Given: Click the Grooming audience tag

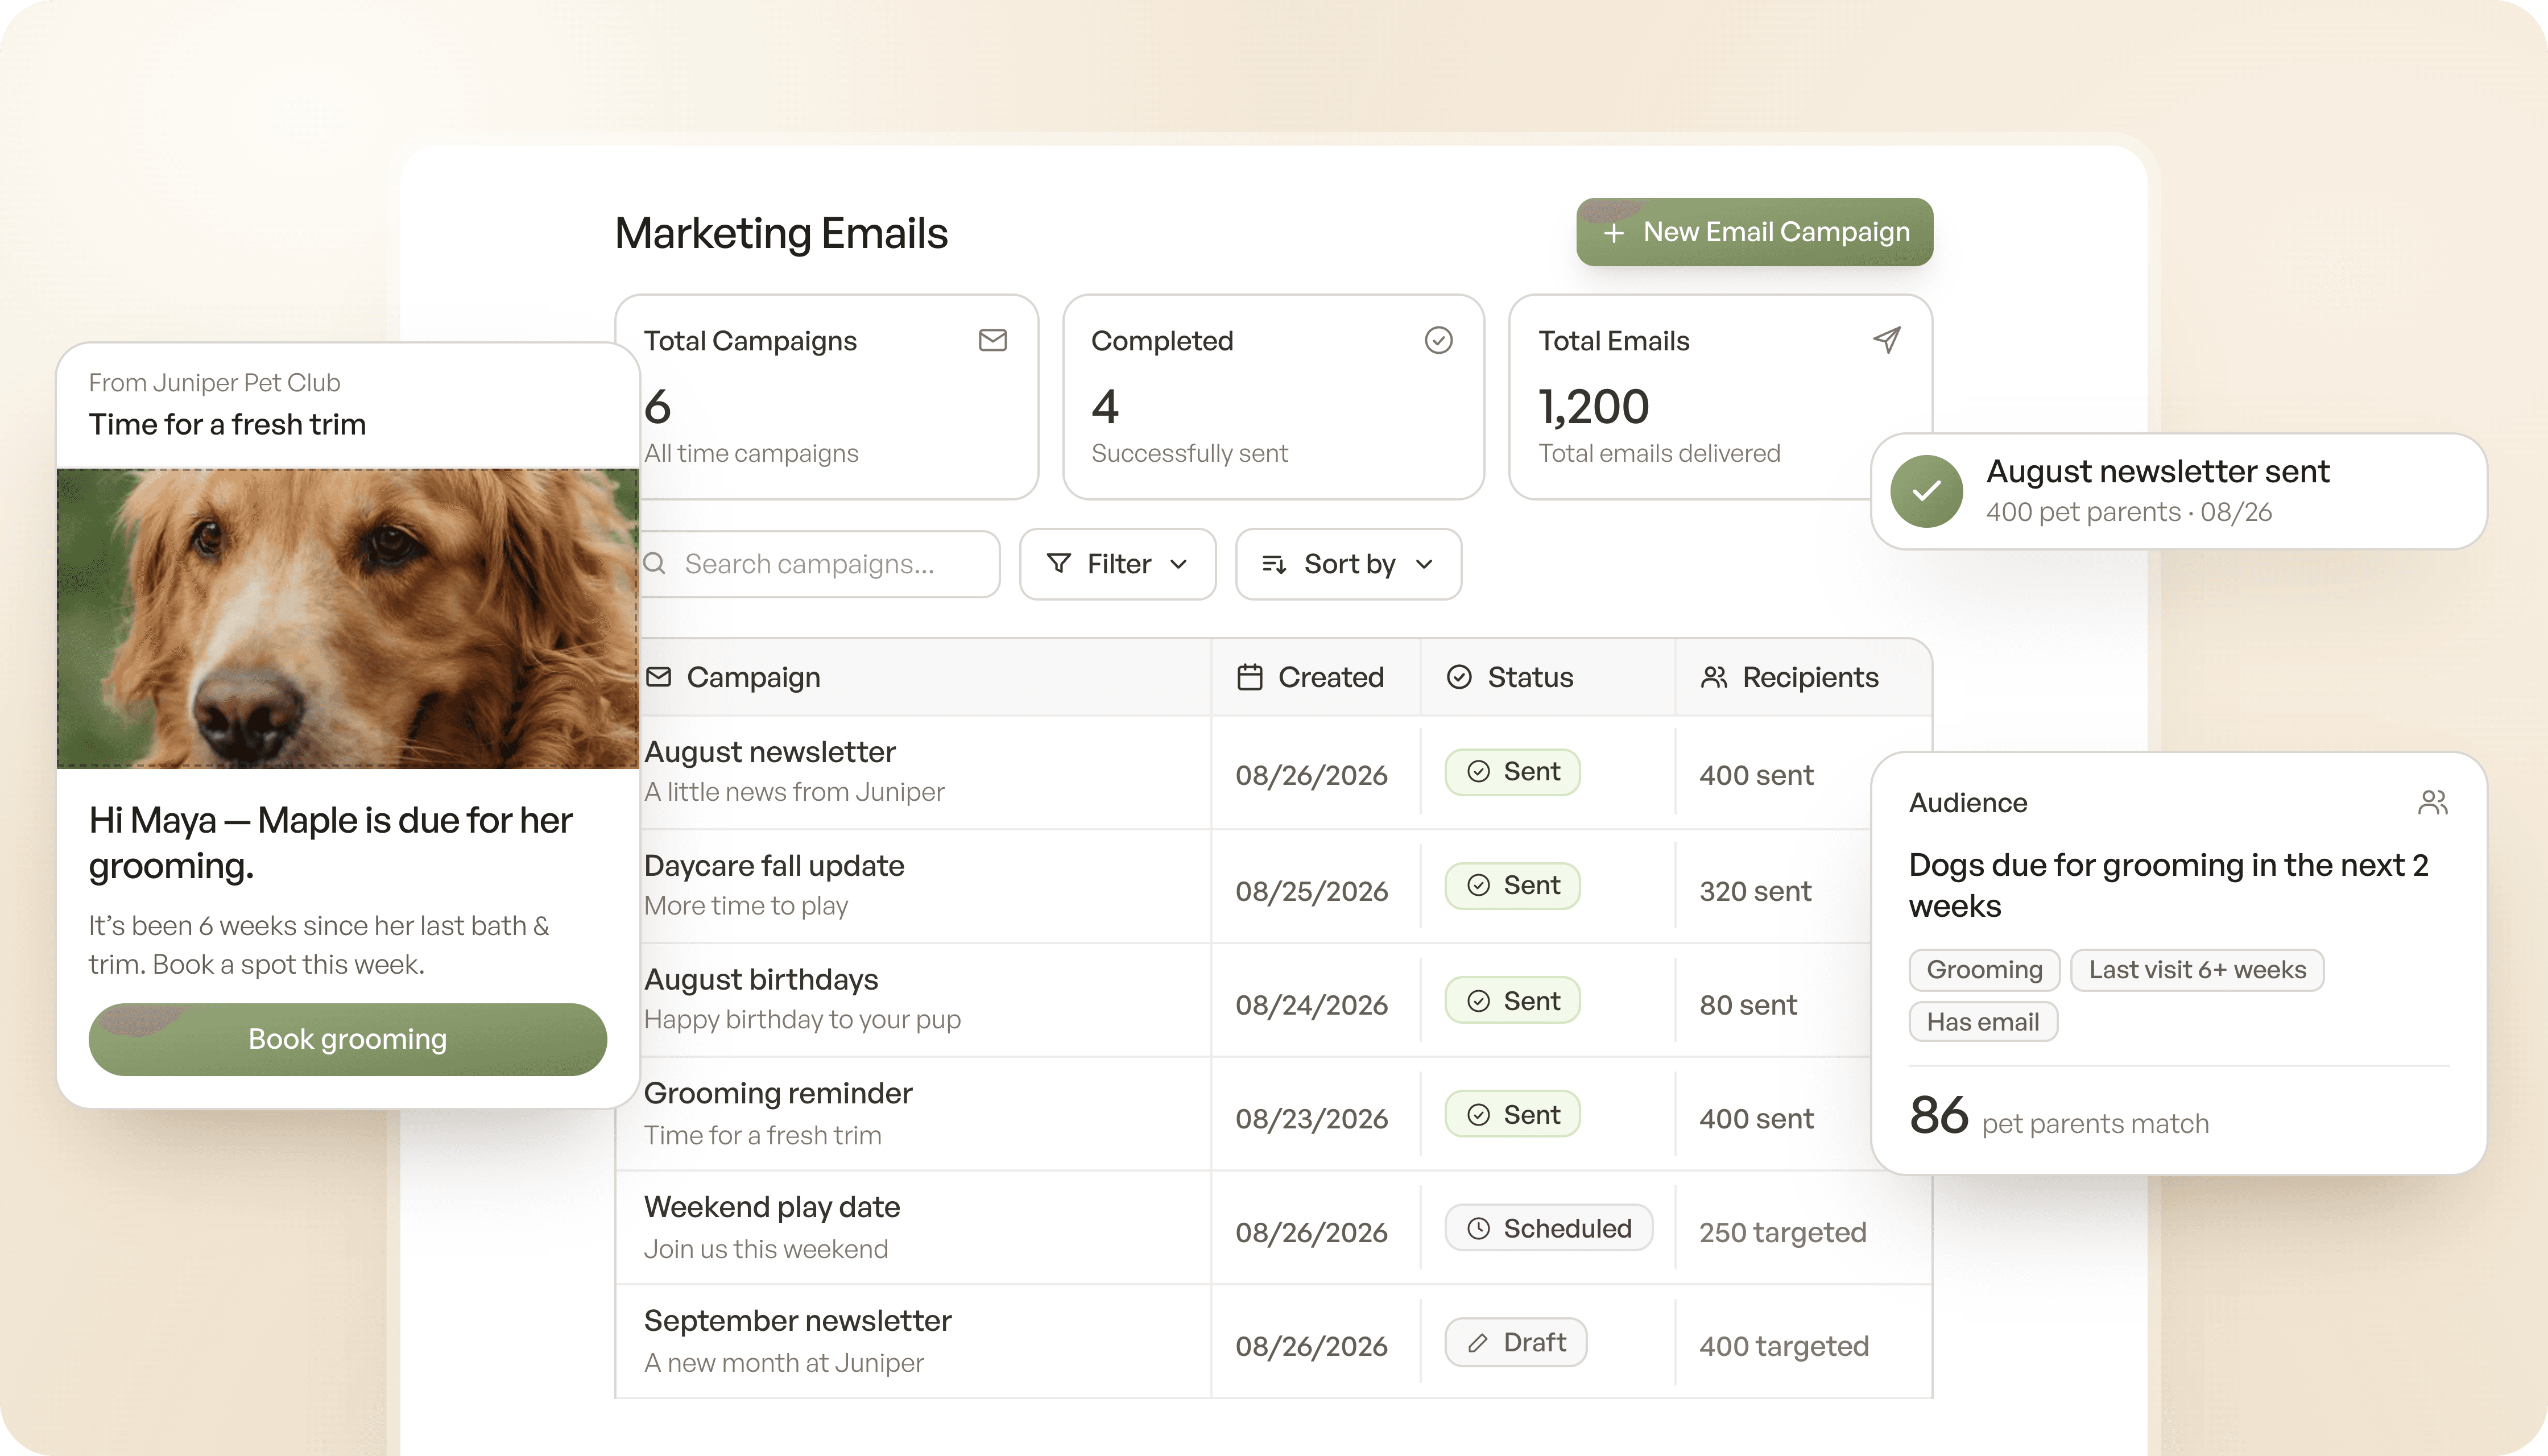Looking at the screenshot, I should 1984,970.
